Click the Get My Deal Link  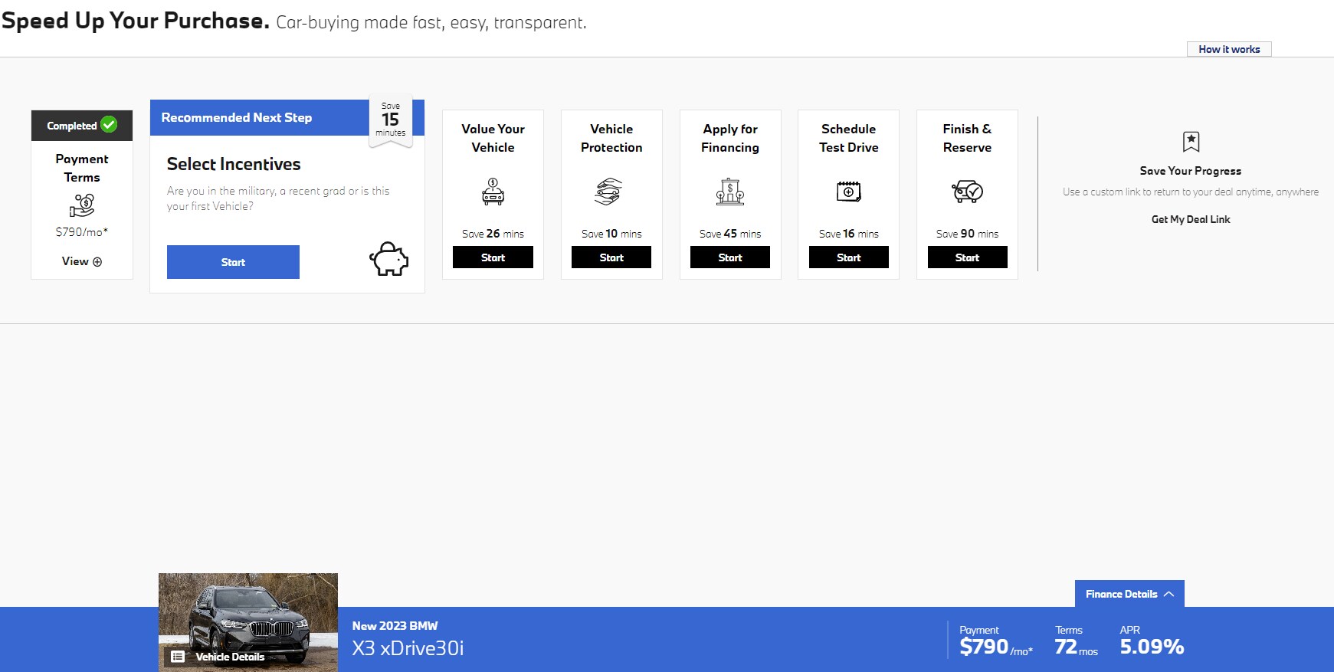pyautogui.click(x=1191, y=219)
